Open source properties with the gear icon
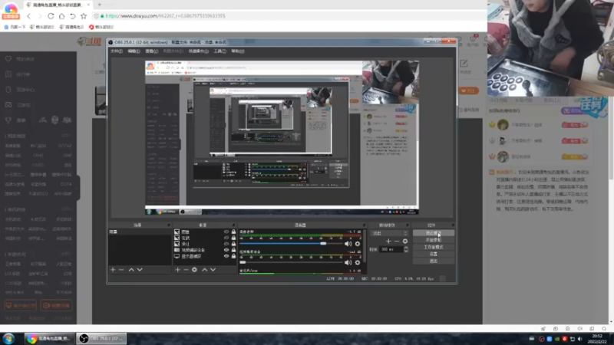The image size is (614, 345). pos(194,270)
